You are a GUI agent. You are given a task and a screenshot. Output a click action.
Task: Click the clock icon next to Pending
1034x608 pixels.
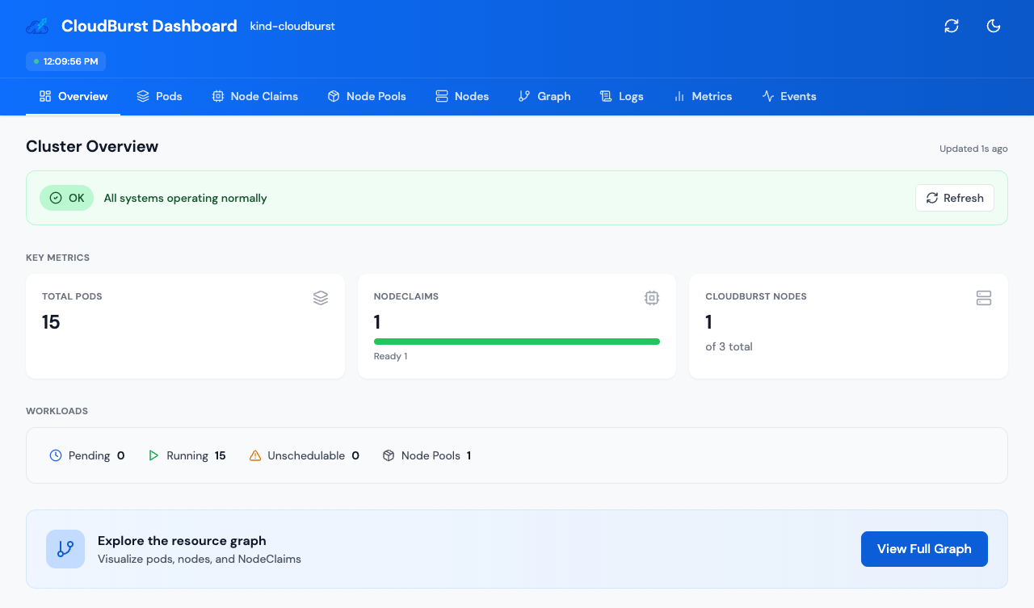pyautogui.click(x=55, y=455)
